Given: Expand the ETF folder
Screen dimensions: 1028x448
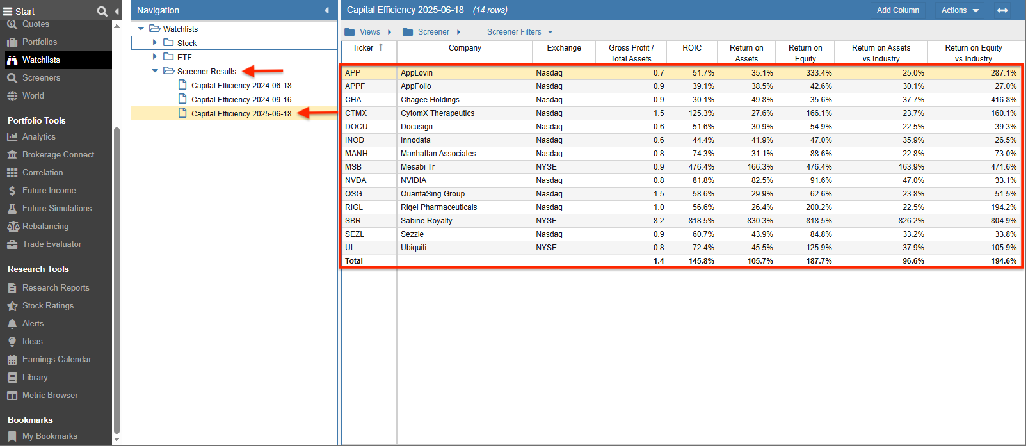Looking at the screenshot, I should (155, 57).
